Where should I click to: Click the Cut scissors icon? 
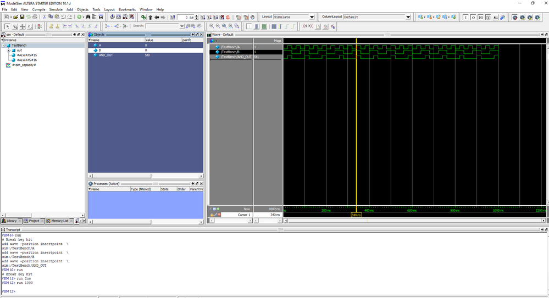click(44, 17)
